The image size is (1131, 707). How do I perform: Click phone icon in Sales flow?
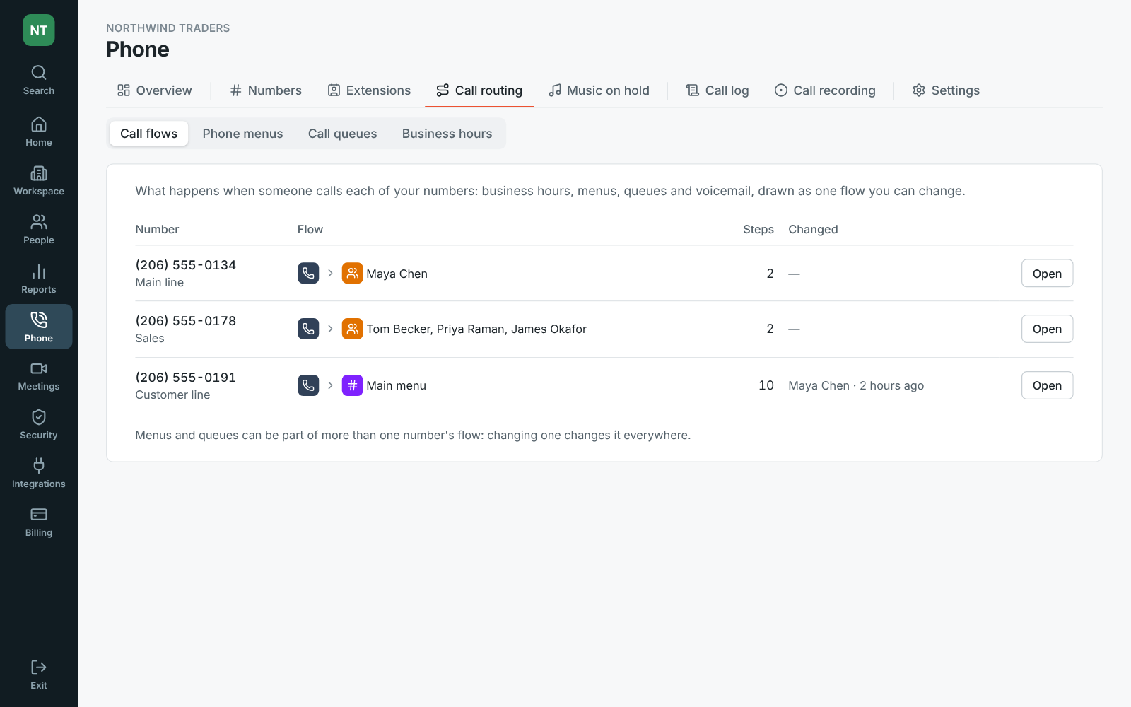click(308, 329)
